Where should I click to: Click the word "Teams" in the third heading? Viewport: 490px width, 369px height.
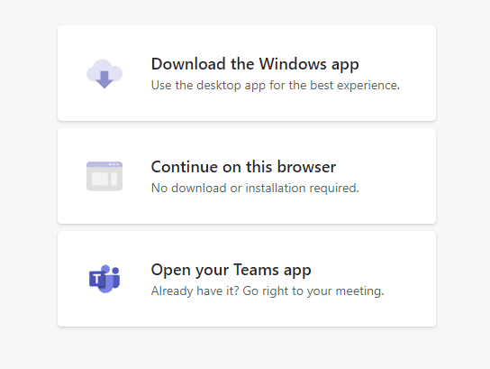pyautogui.click(x=256, y=270)
